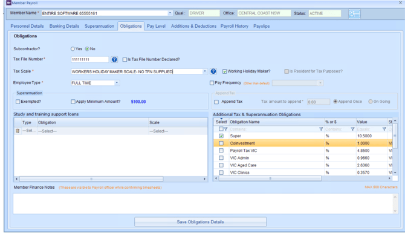Open Member Name dropdown

point(170,13)
